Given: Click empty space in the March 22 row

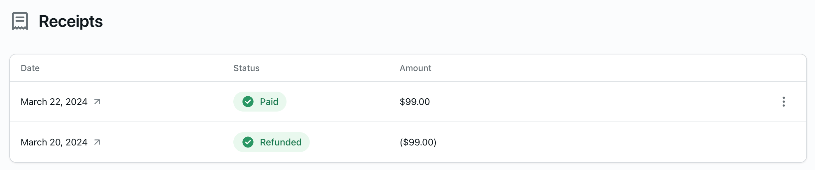Looking at the screenshot, I should tap(598, 102).
